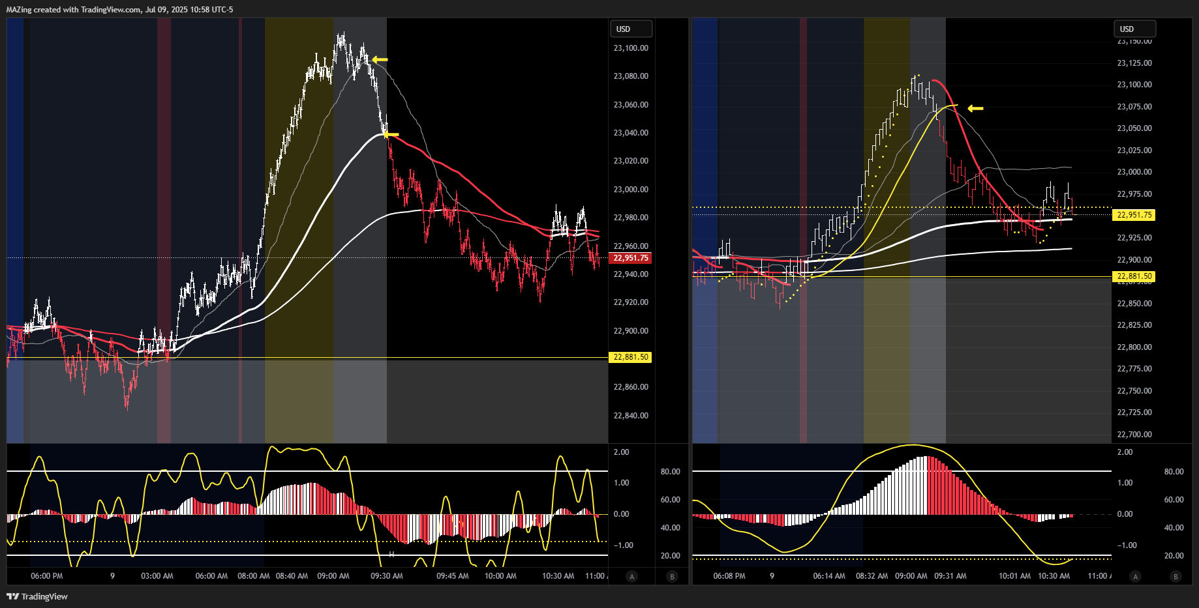Click the red 22,951.75 price label on left chart

(630, 258)
